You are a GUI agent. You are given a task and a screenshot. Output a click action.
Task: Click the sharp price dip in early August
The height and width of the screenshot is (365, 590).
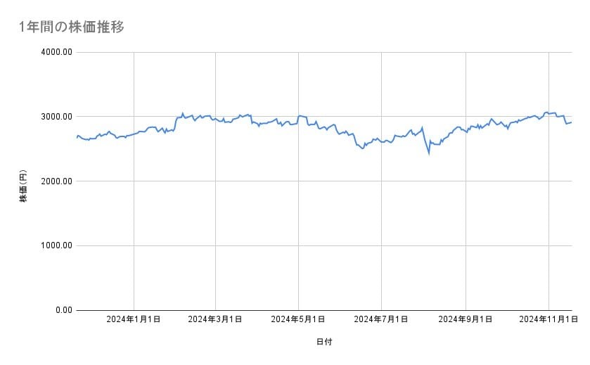click(x=428, y=152)
